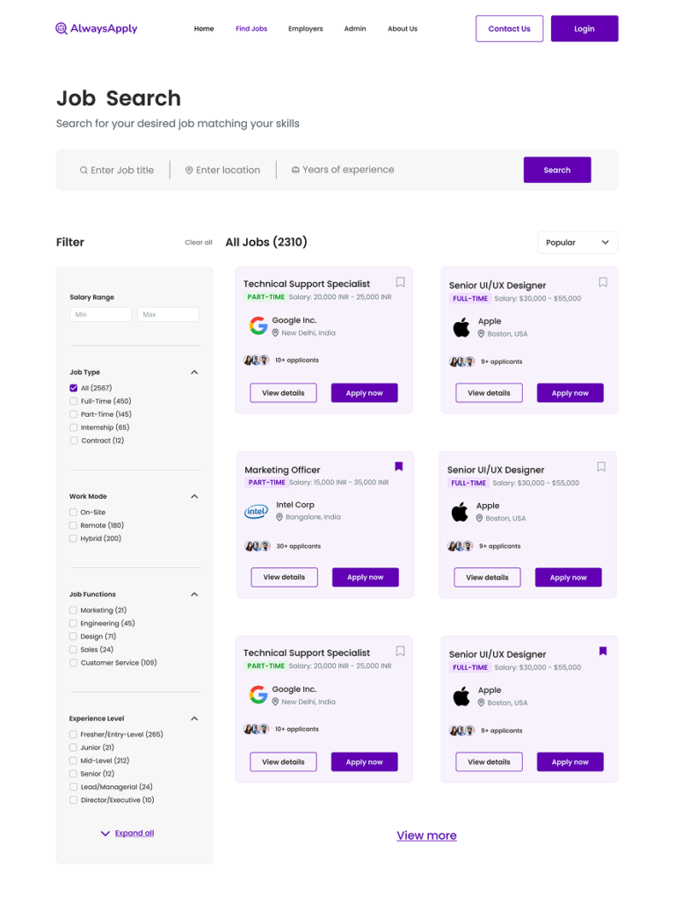This screenshot has height=897, width=675.
Task: Click applicant avatars on Marketing Officer card
Action: 258,546
